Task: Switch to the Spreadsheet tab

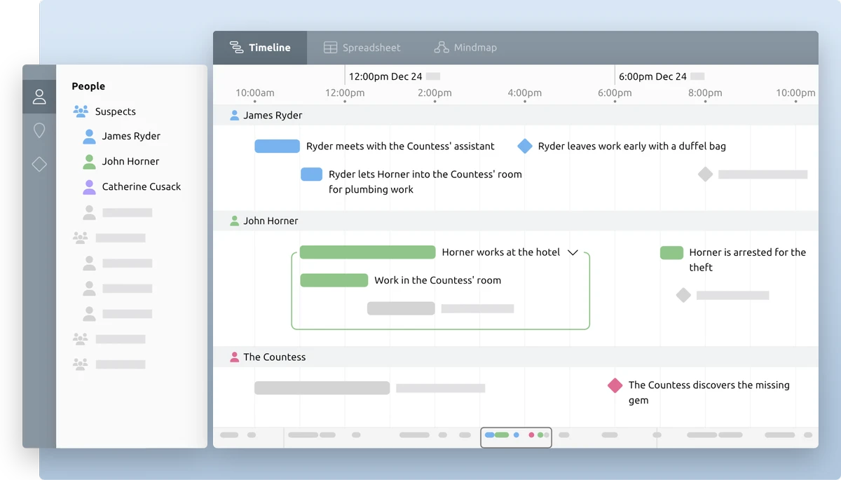Action: pyautogui.click(x=362, y=48)
